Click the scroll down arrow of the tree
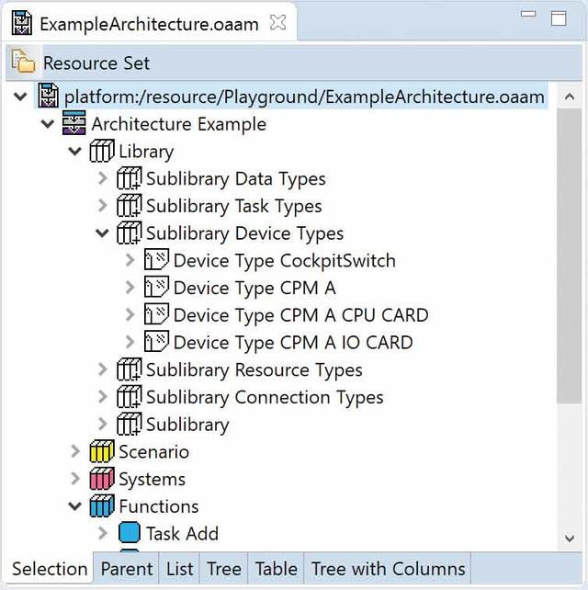 570,539
